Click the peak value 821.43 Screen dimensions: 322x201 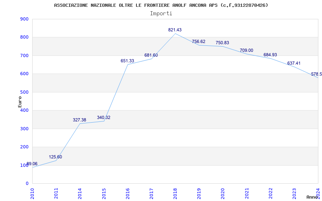tap(175, 30)
